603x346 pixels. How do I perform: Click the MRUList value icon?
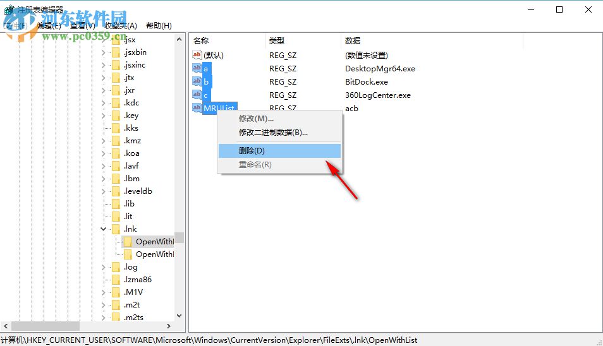click(197, 108)
